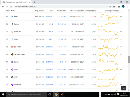
Task: Click the Nexo coin logo icon
Action: [x=12, y=17]
